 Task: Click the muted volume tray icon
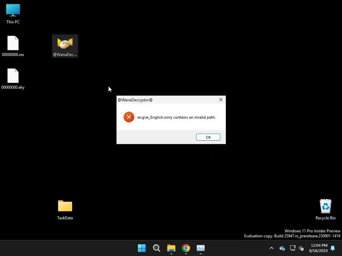click(x=301, y=248)
